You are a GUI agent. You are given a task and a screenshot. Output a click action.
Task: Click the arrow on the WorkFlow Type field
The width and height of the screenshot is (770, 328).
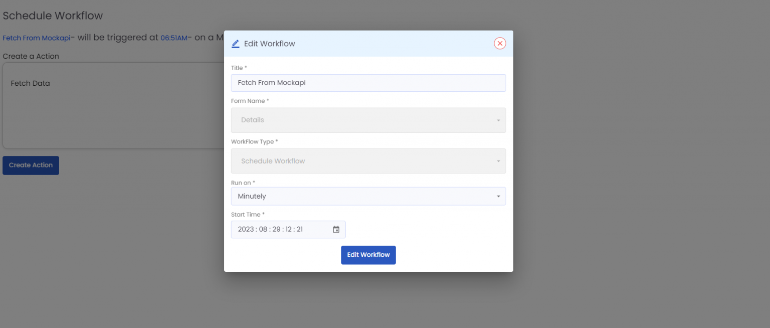tap(498, 161)
